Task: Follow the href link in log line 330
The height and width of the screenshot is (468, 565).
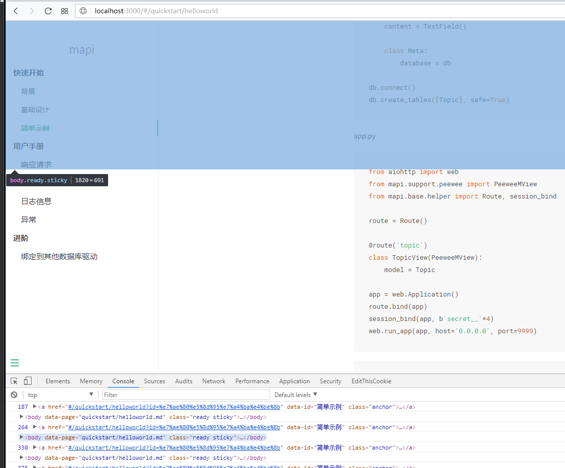Action: click(x=174, y=448)
